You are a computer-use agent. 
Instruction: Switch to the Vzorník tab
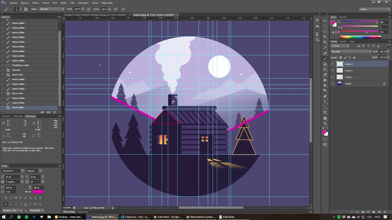(343, 17)
